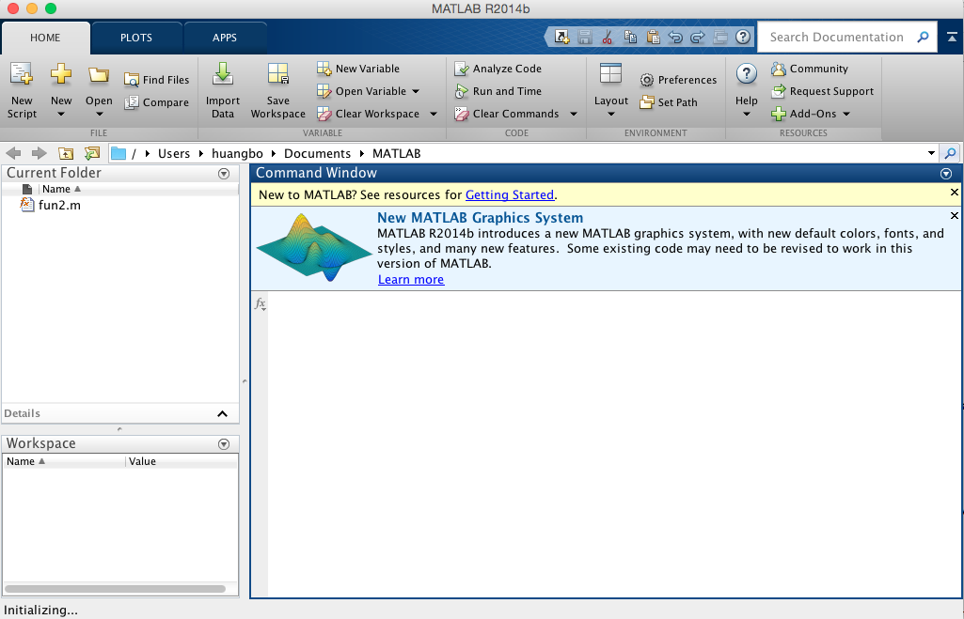Sort Workspace by Value column
This screenshot has width=964, height=619.
click(x=142, y=461)
